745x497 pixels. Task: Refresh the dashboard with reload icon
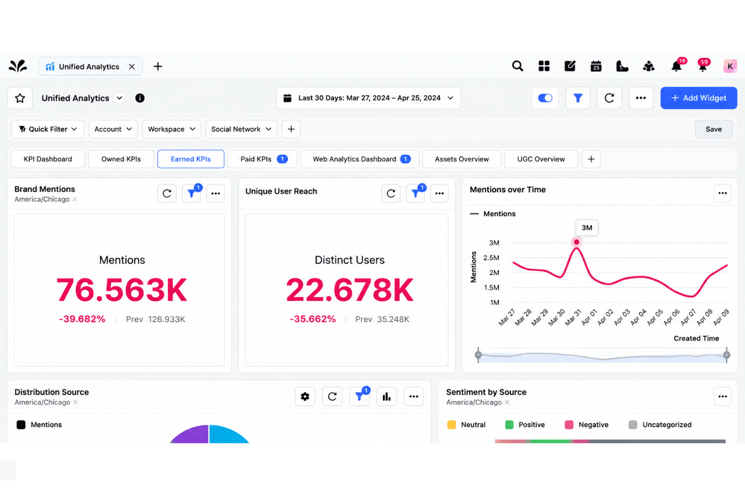(x=609, y=98)
